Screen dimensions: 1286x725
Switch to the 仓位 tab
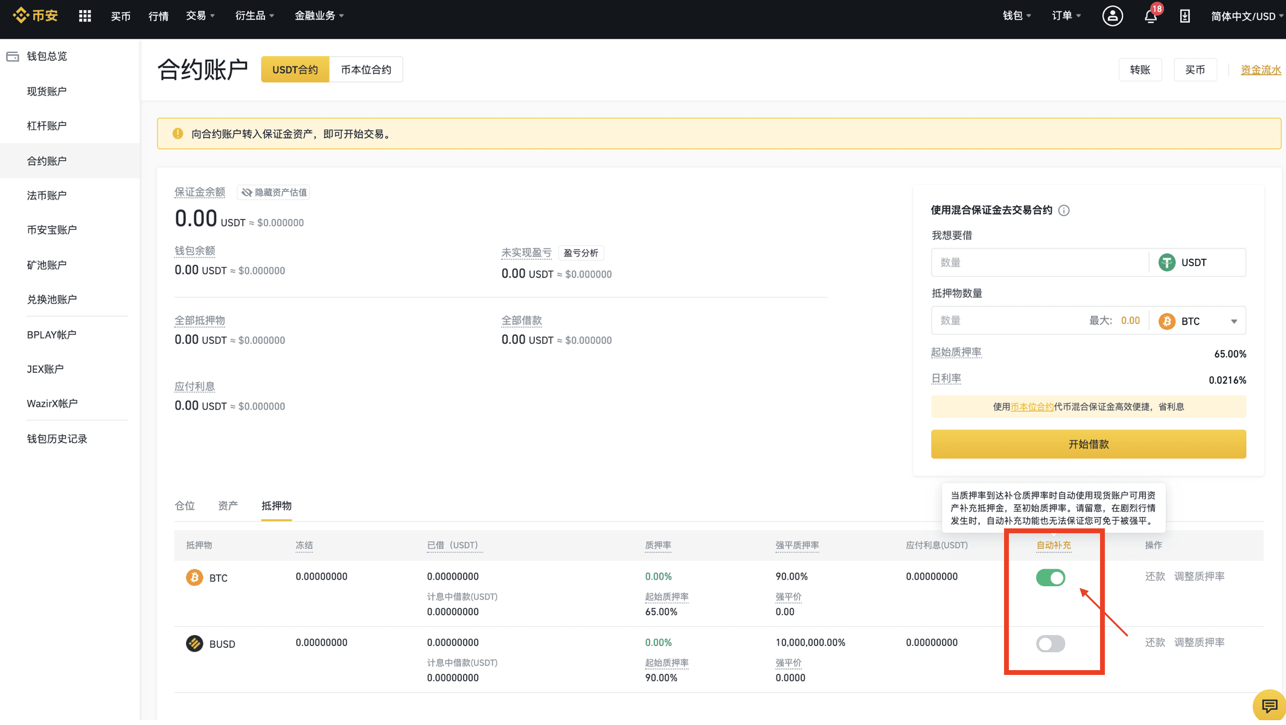coord(185,506)
